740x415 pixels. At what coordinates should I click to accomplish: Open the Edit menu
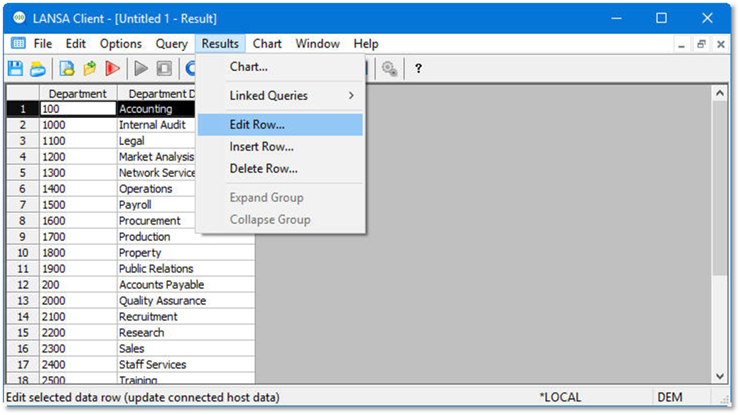[x=75, y=44]
